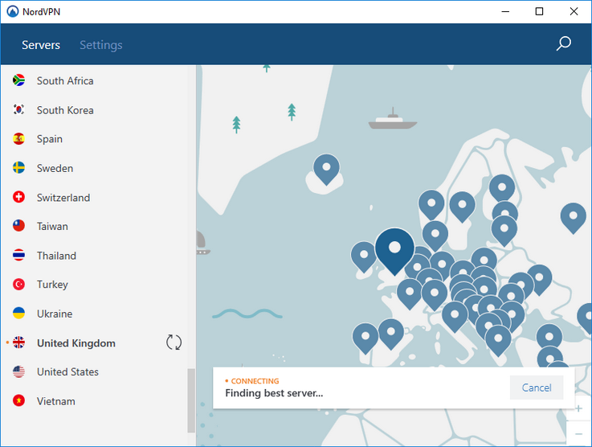Open the search magnifier icon
The height and width of the screenshot is (447, 592).
pyautogui.click(x=564, y=43)
